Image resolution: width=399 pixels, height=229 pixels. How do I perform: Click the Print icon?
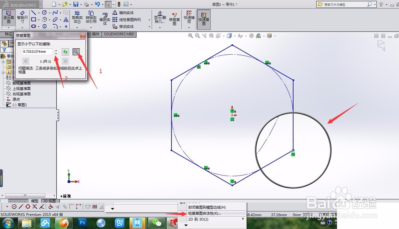point(87,4)
